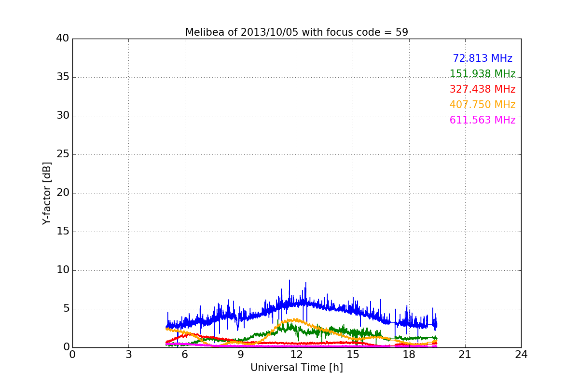The height and width of the screenshot is (386, 579).
Task: Click y-axis tick label 40
Action: (63, 39)
